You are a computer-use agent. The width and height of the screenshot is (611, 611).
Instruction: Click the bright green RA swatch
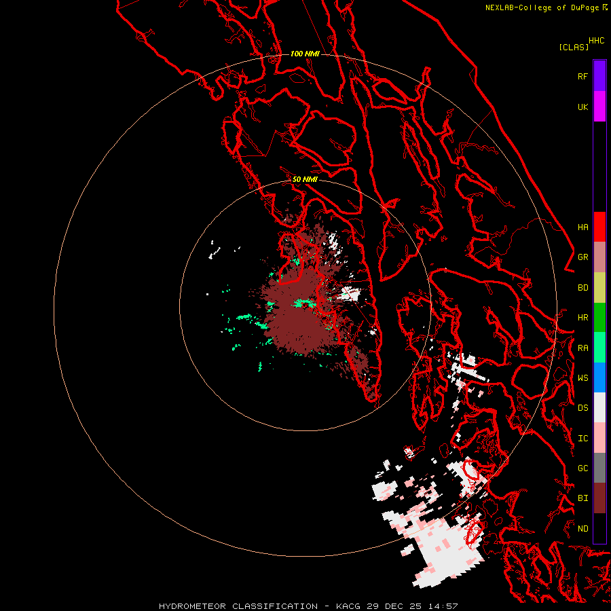click(x=599, y=348)
